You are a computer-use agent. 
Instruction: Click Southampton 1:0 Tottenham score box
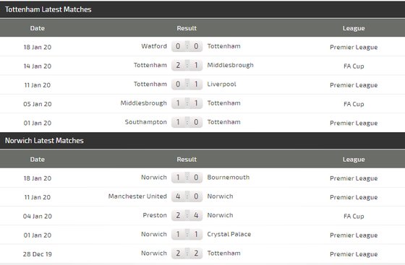187,122
